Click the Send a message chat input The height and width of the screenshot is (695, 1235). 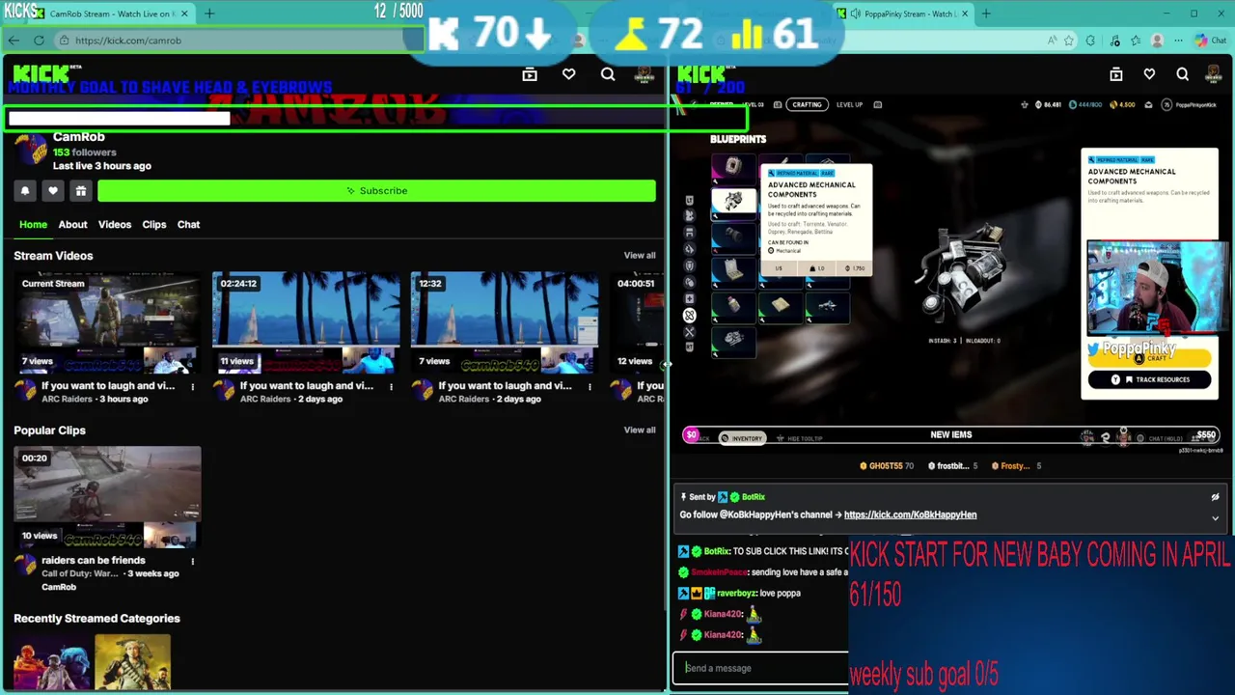[760, 668]
